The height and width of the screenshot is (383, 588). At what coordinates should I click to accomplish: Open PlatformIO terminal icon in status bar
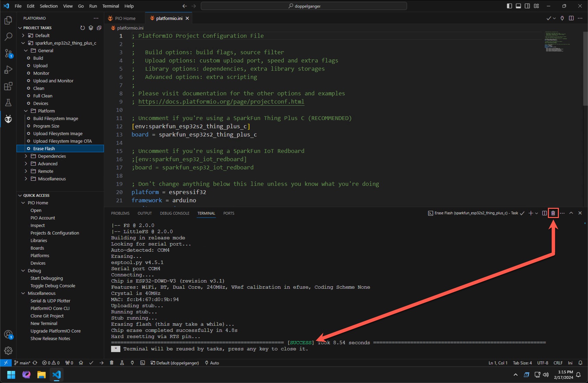click(143, 363)
